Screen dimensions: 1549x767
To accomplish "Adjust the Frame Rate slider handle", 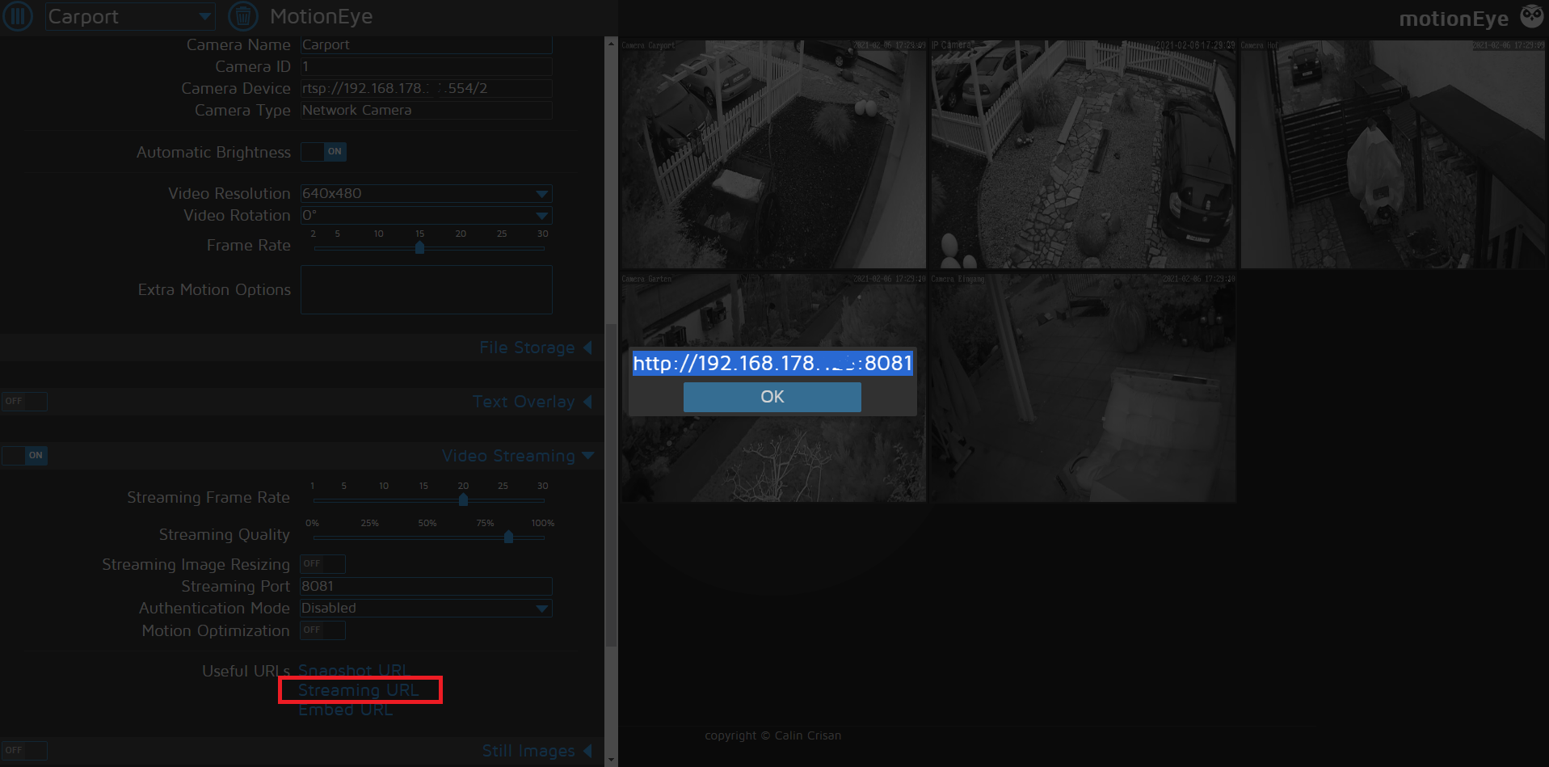I will click(419, 248).
